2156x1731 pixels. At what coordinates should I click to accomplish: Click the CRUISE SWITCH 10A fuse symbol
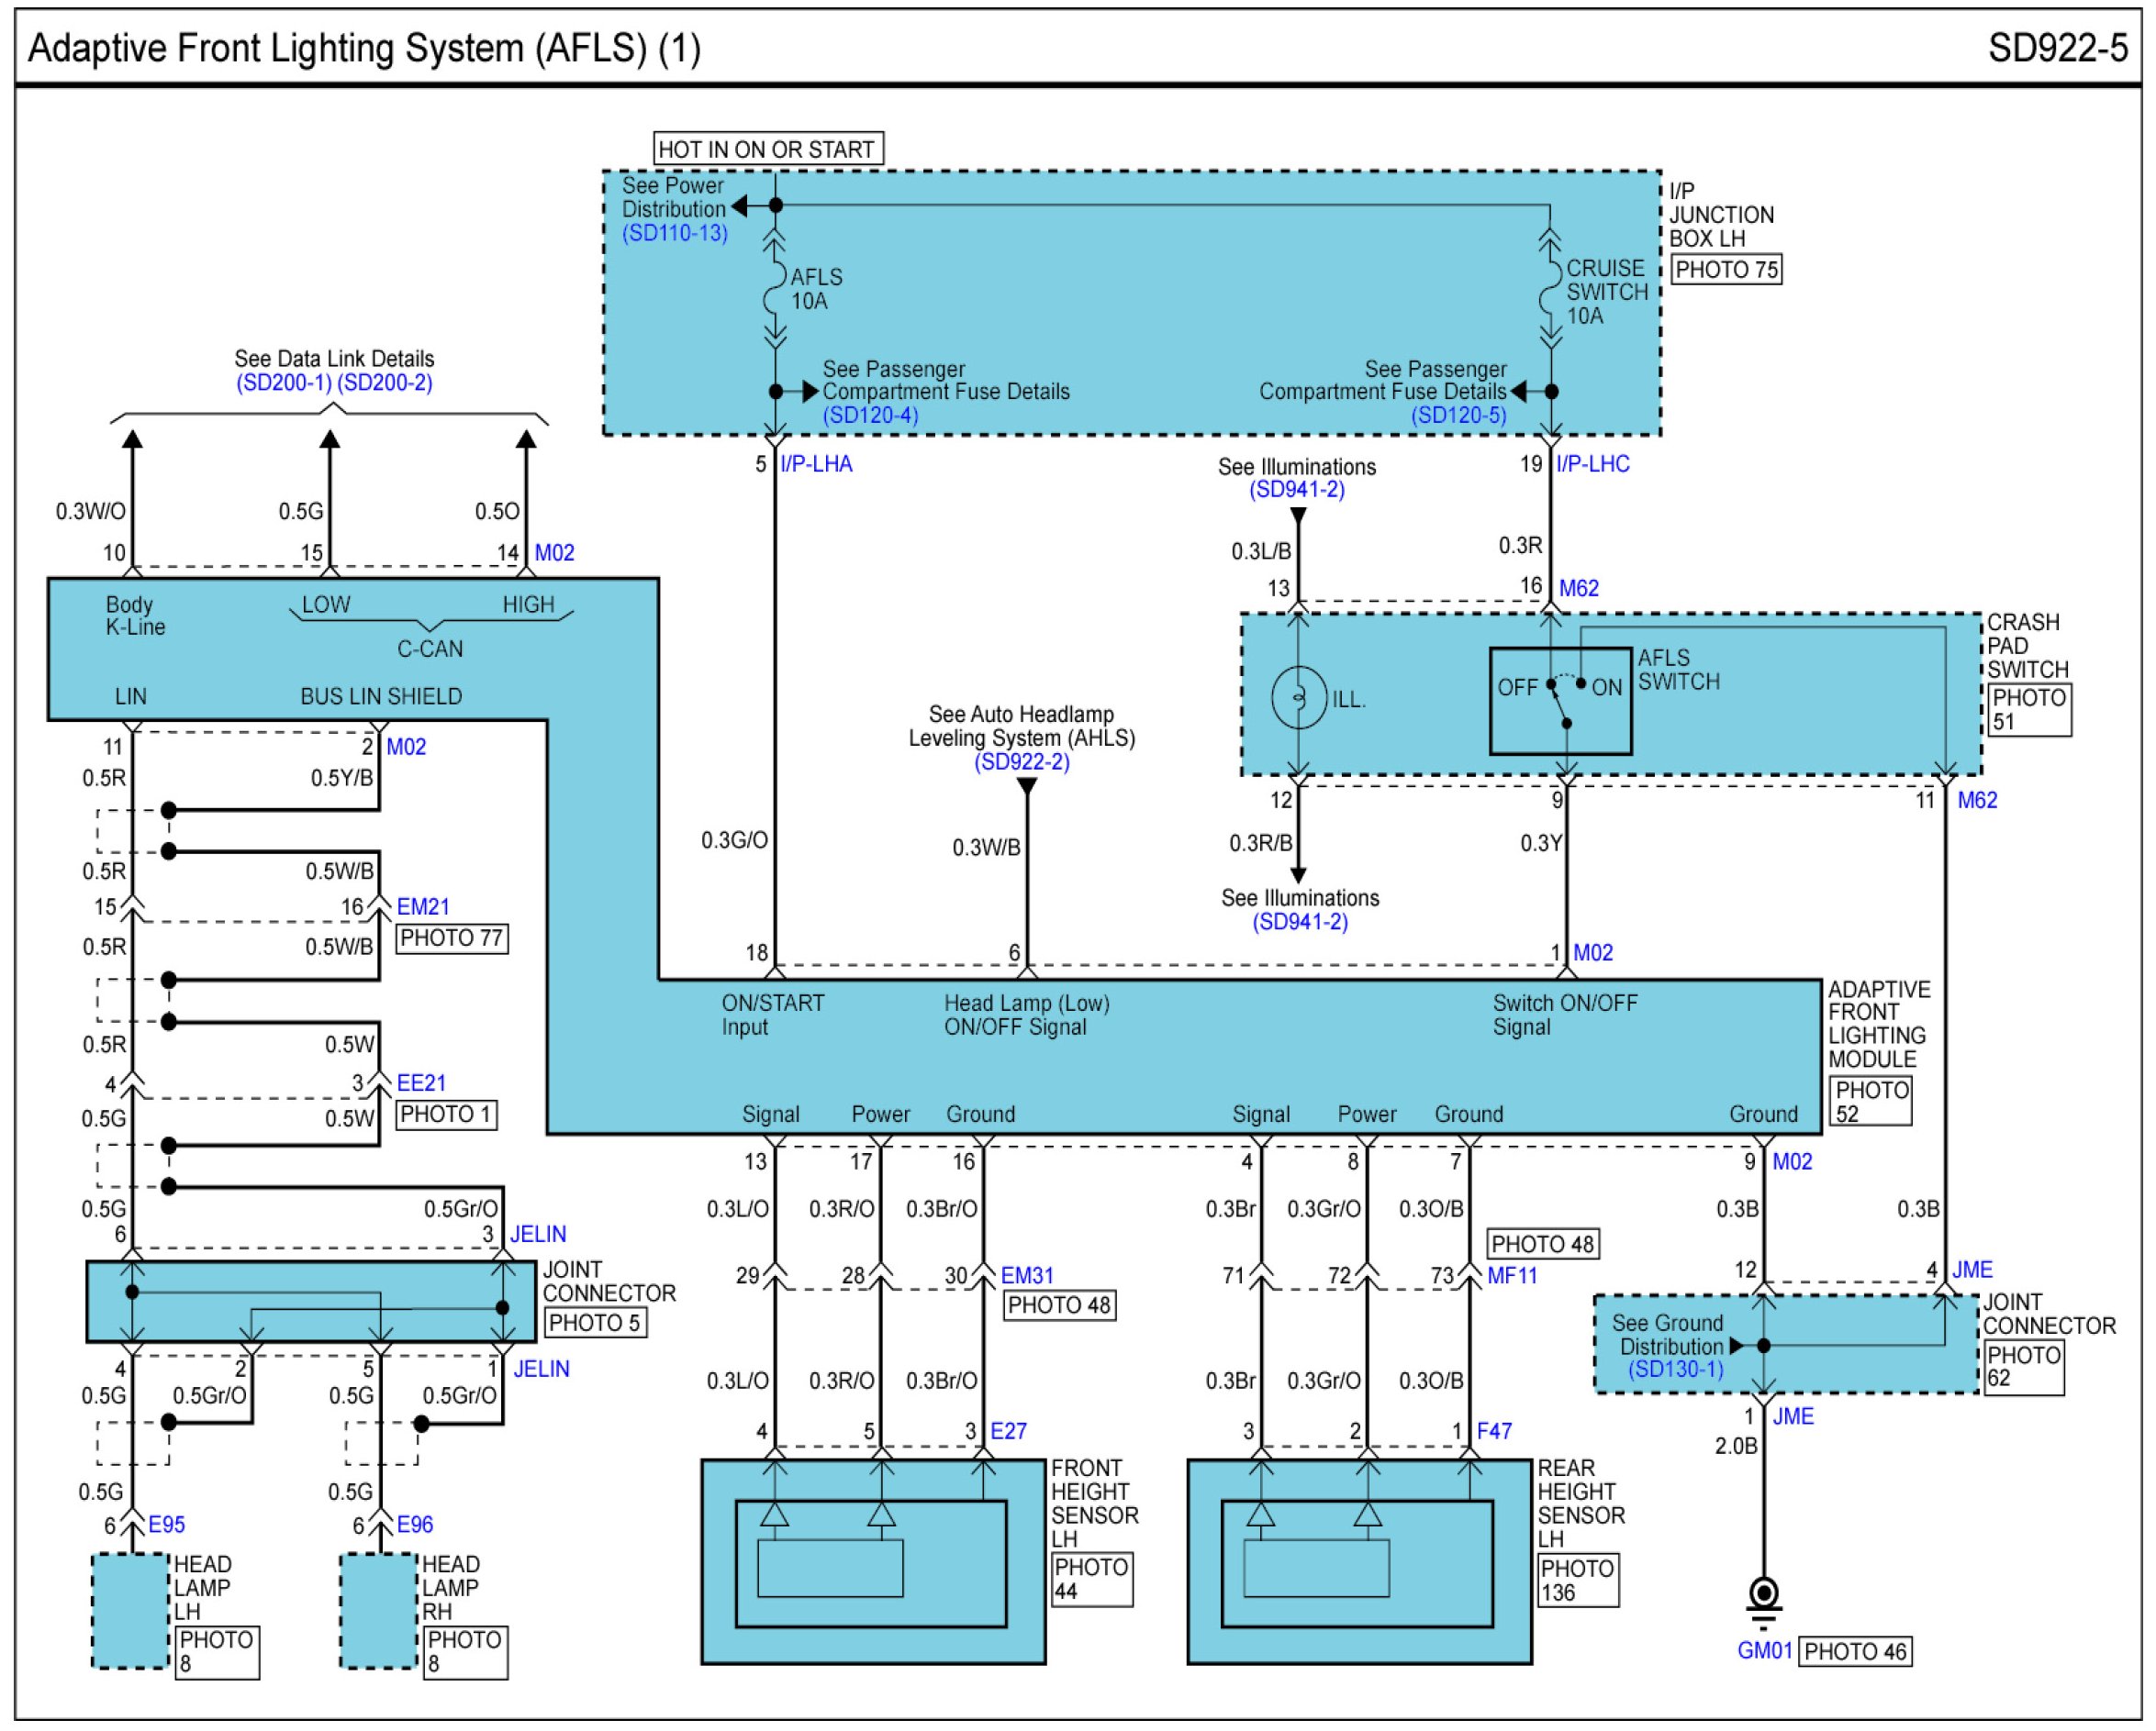click(1550, 290)
